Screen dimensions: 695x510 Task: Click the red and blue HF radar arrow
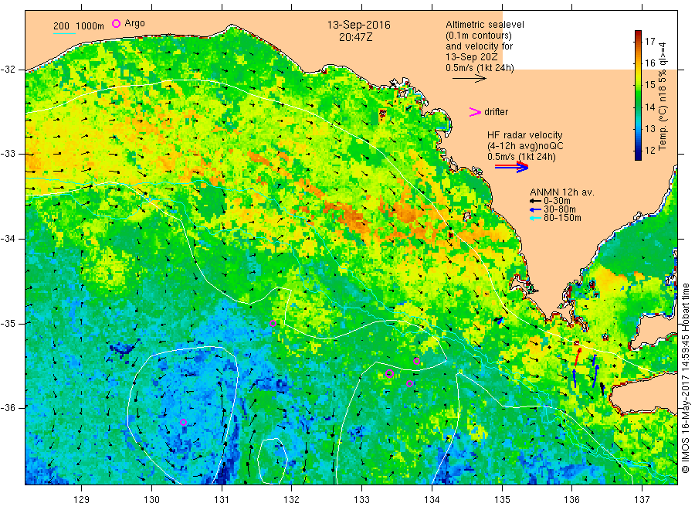pos(511,167)
